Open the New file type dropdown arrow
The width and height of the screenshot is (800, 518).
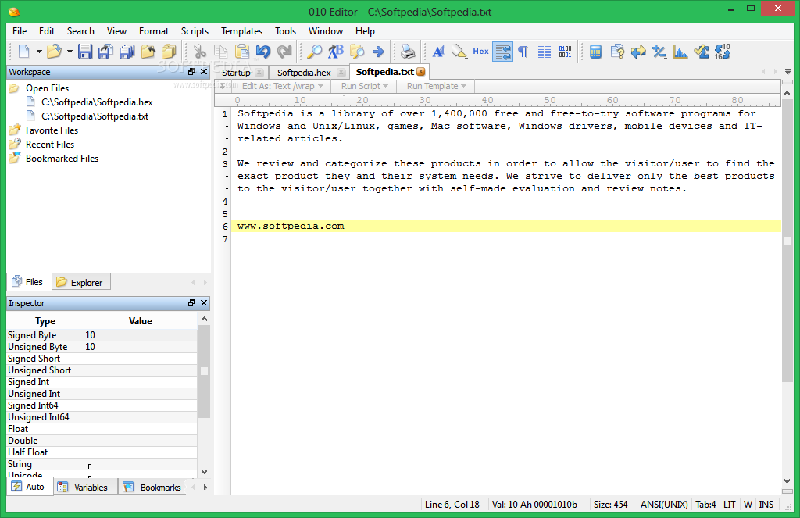[39, 52]
